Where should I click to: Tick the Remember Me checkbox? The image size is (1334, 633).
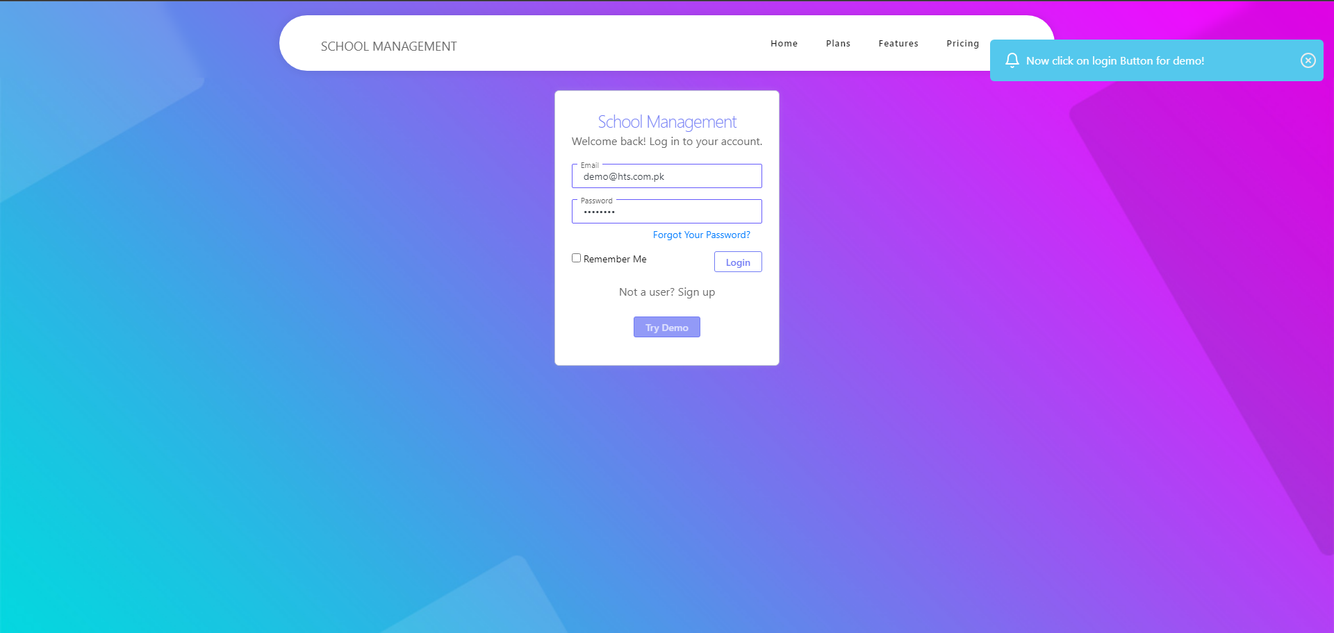(x=576, y=258)
